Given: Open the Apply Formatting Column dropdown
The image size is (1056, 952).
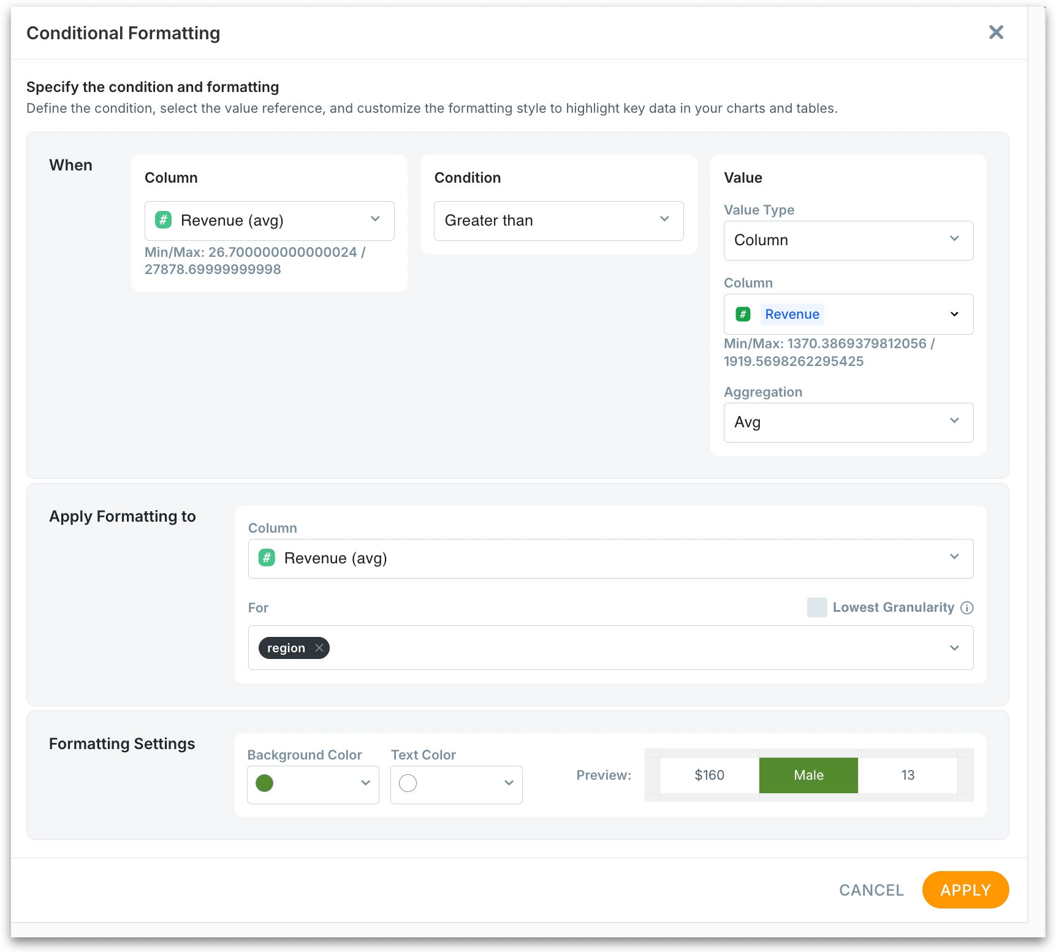Looking at the screenshot, I should coord(610,558).
